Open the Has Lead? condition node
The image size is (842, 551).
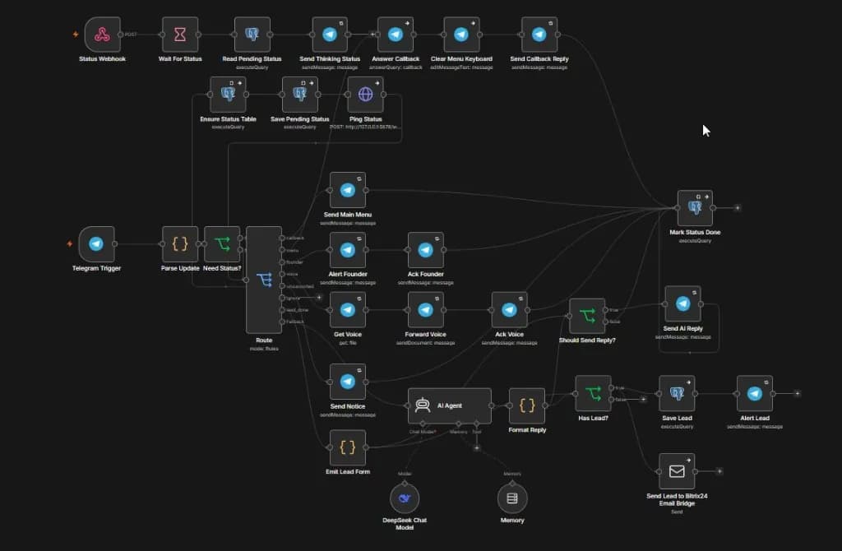click(593, 394)
